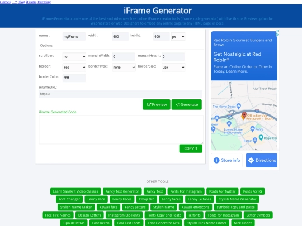Open Font Generator Arts tool

click(x=163, y=223)
